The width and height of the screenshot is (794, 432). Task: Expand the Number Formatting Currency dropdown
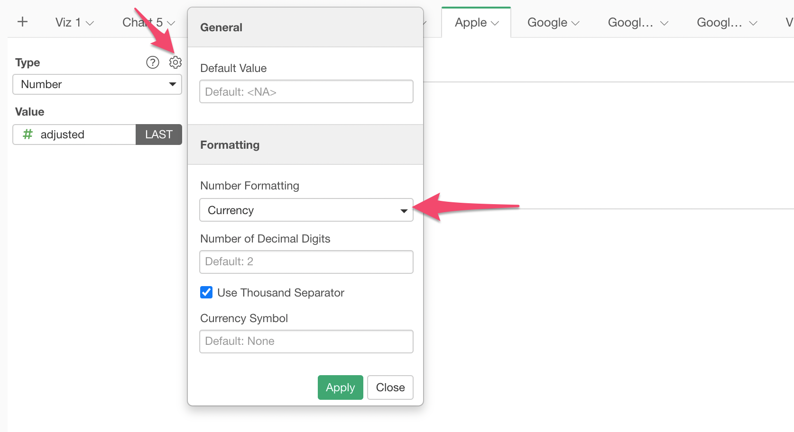(306, 210)
